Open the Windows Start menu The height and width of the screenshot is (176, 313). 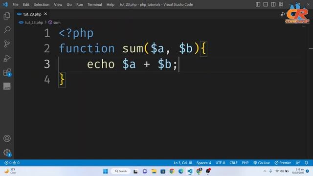(x=106, y=171)
